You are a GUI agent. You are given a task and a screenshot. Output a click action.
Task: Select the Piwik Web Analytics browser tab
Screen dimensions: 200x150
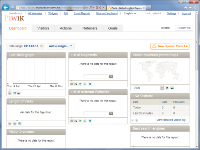pyautogui.click(x=126, y=8)
